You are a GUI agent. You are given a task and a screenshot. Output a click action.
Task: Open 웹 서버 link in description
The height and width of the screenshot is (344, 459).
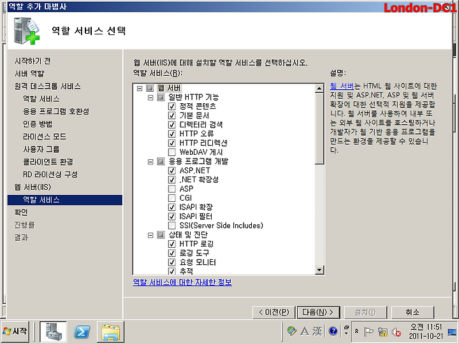[342, 86]
